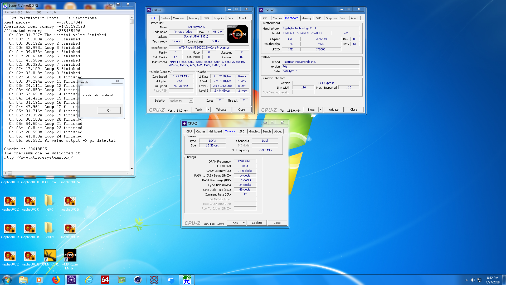
Task: Click the Show desktop button beside the clock
Action: (x=504, y=280)
